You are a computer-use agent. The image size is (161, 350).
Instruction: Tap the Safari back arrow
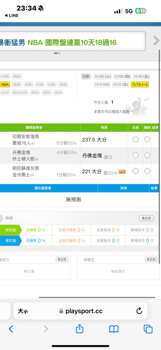(11, 329)
